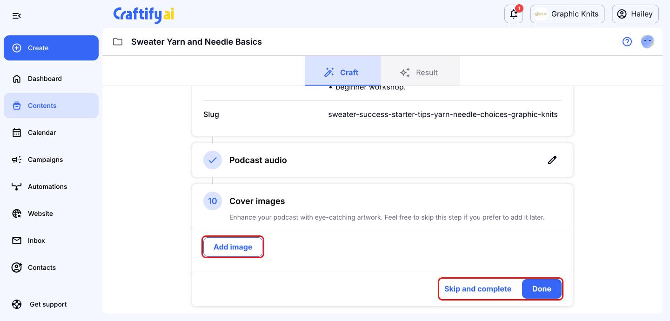Click the blue assistant avatar icon

pos(648,42)
